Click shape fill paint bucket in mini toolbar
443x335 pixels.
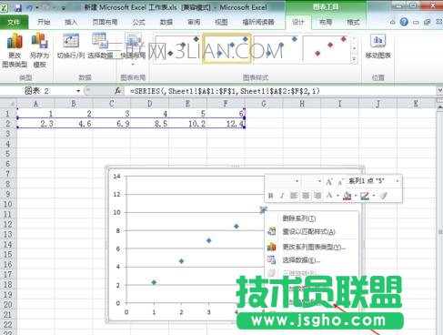347,196
